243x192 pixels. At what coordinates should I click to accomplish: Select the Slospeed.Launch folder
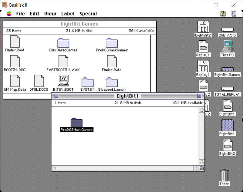(112, 84)
